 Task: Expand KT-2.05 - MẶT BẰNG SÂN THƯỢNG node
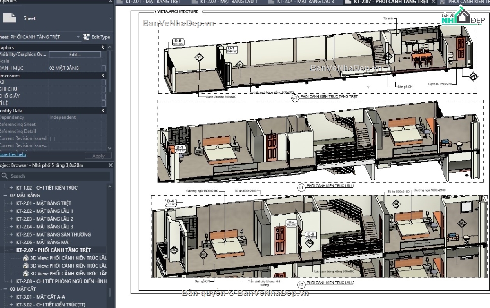(11, 234)
